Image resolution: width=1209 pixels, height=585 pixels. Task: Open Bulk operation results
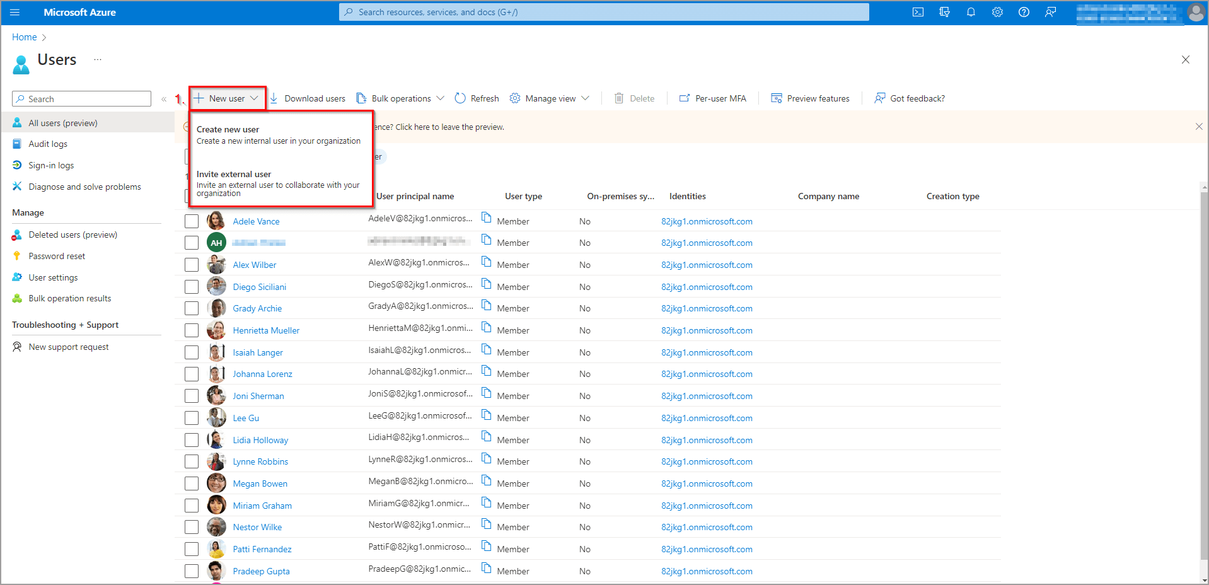69,298
